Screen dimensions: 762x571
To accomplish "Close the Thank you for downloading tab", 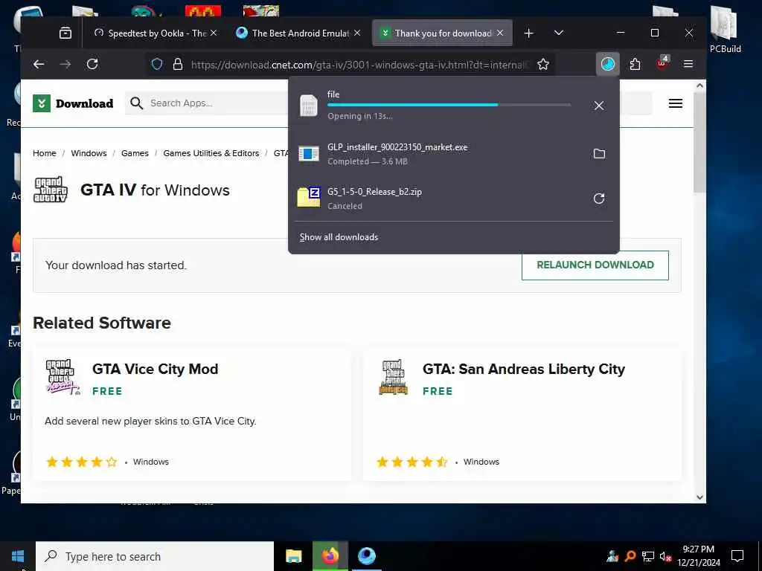I will (500, 33).
